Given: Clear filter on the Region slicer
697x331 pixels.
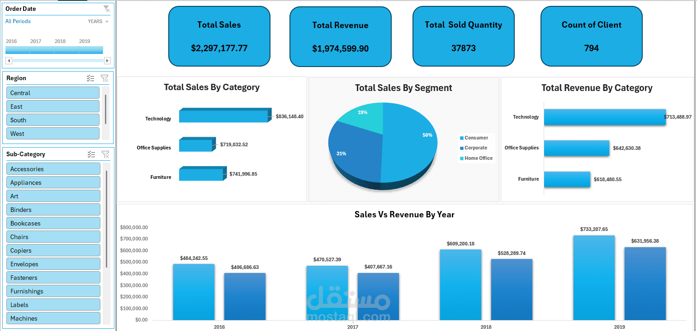Looking at the screenshot, I should click(x=105, y=78).
